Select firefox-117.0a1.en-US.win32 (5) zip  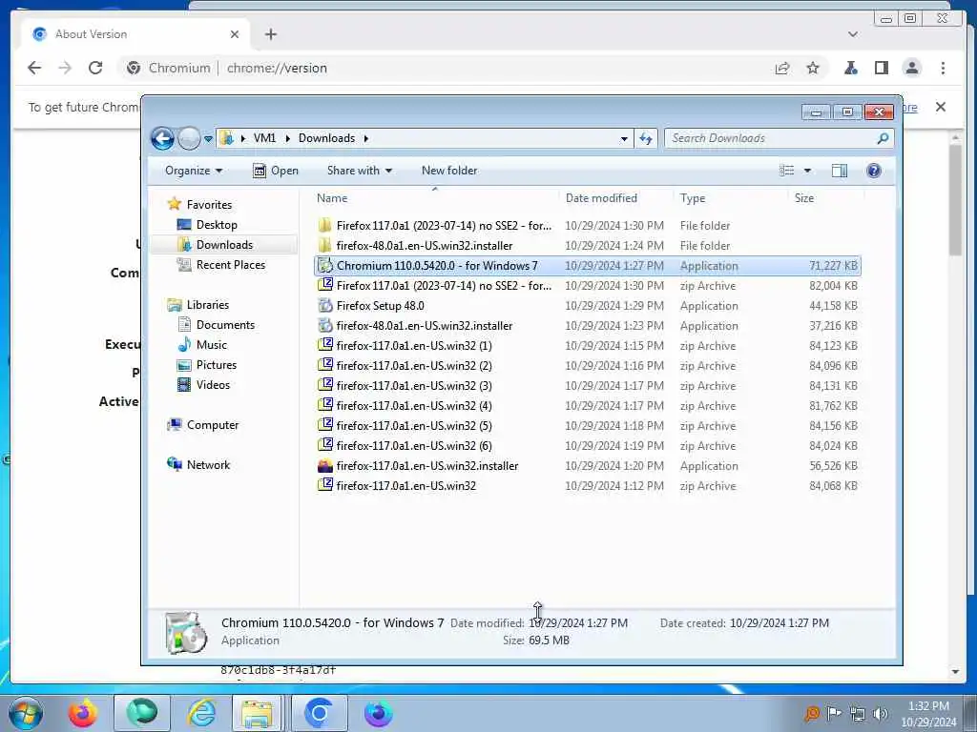coord(588,426)
